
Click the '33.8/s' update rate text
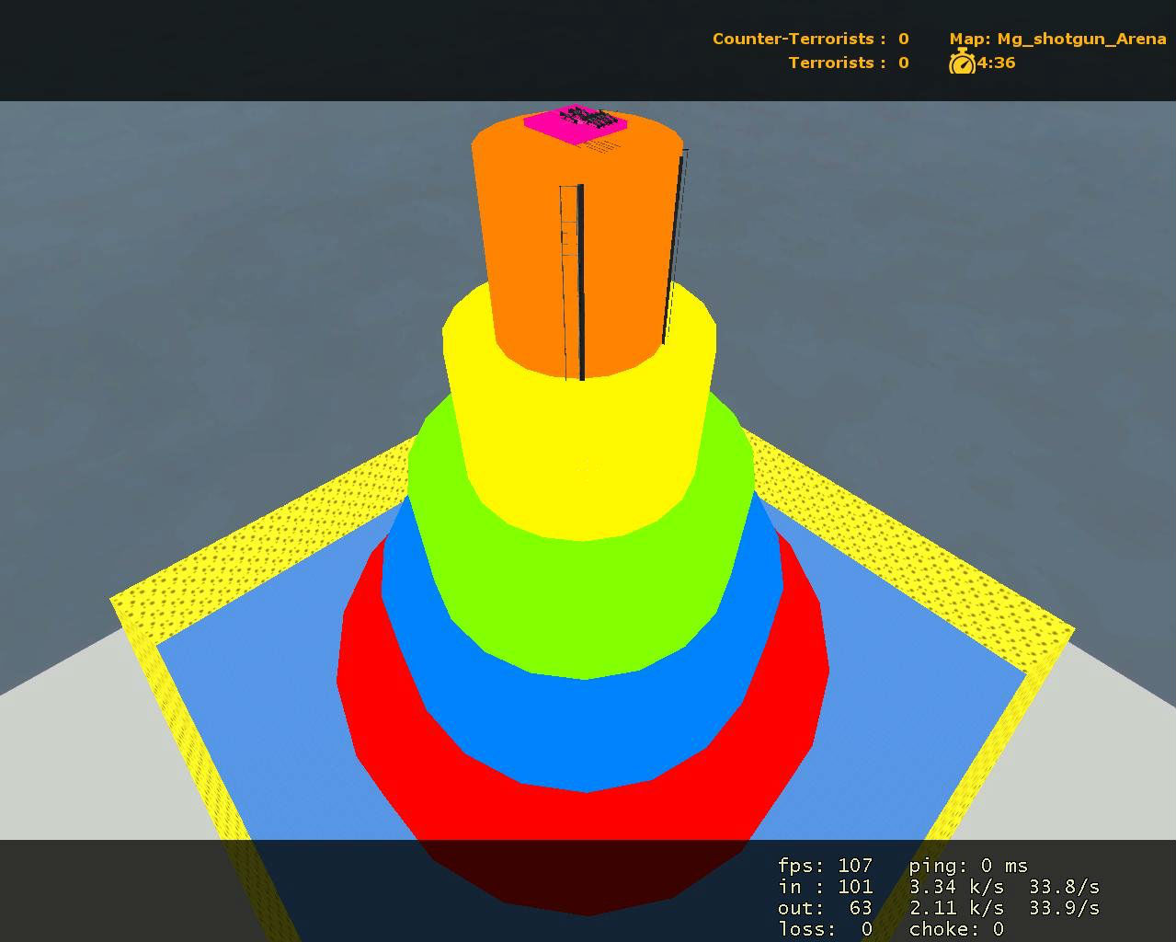click(x=1064, y=887)
